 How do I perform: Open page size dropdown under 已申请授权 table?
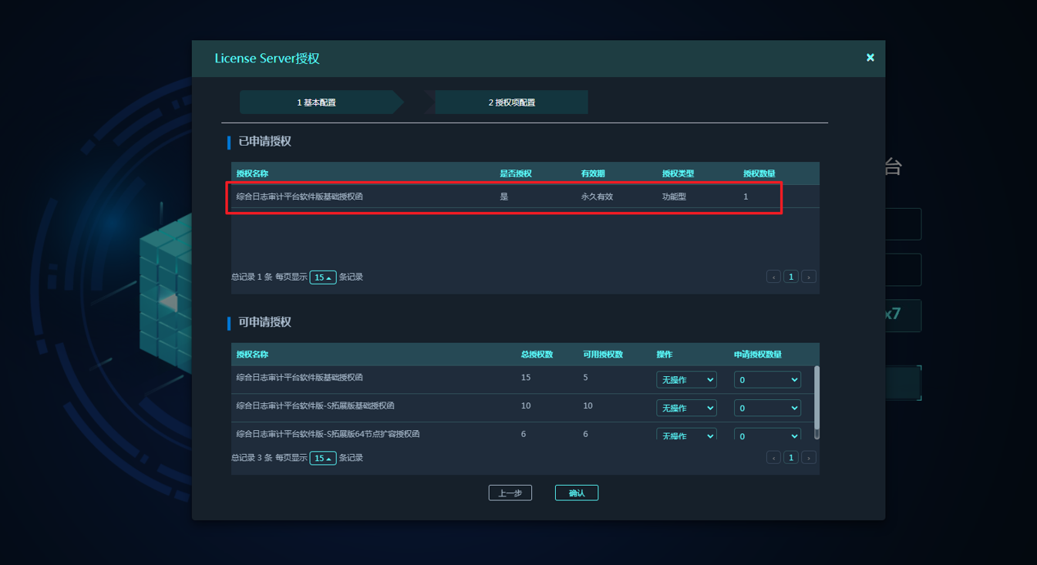point(323,277)
